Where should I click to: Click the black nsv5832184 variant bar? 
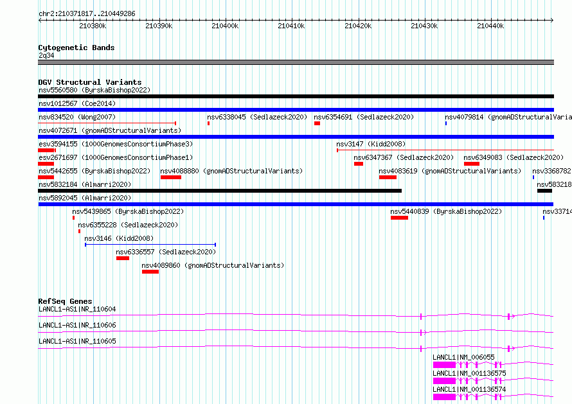pyautogui.click(x=220, y=191)
